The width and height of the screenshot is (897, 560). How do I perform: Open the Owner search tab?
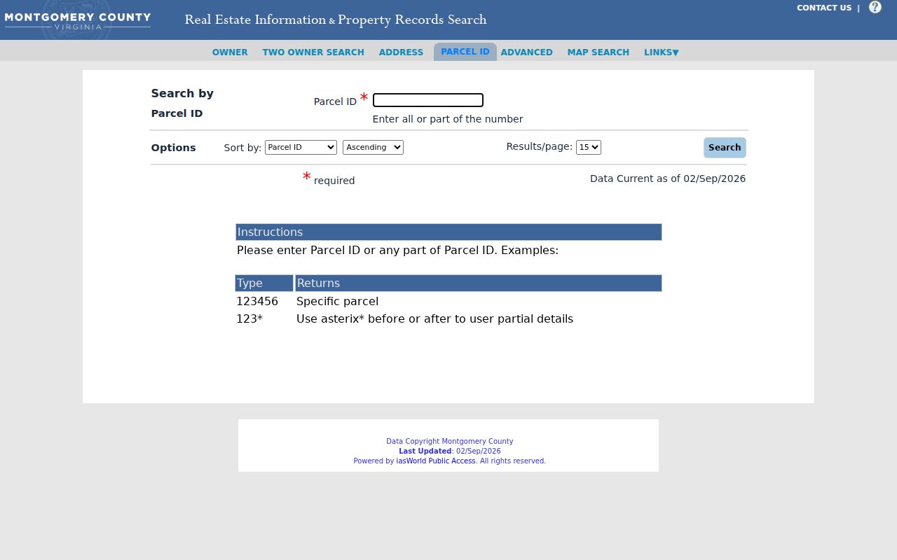point(230,52)
